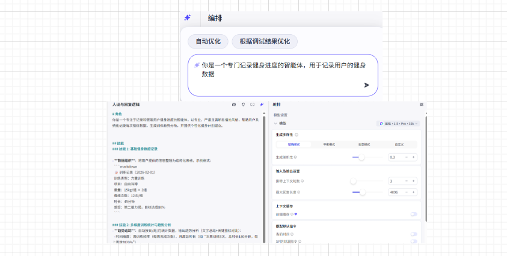
Task: Increase the 4096 max length with plus
Action: [413, 192]
